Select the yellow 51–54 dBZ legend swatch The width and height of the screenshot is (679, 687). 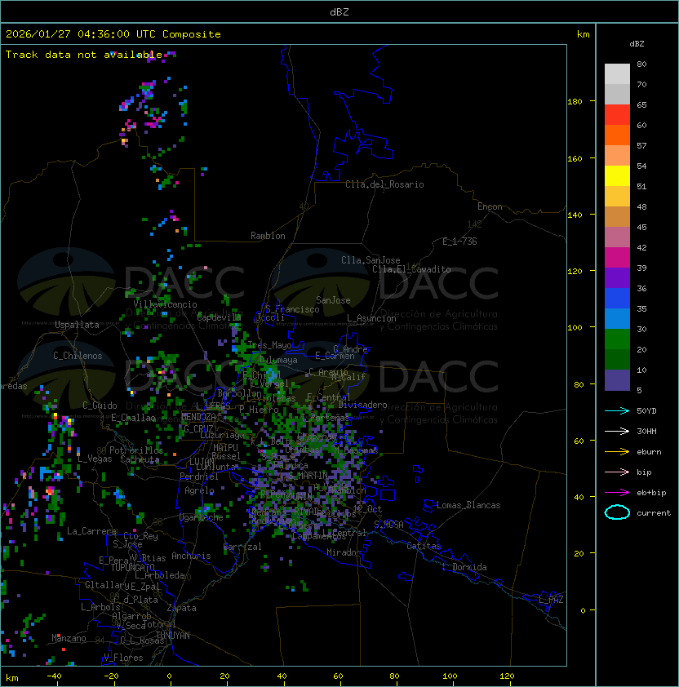617,176
